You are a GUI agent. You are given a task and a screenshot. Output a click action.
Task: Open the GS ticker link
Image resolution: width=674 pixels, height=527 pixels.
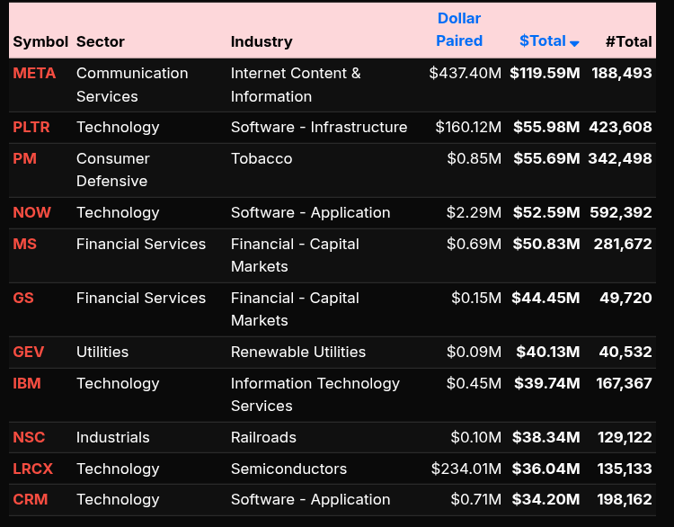23,299
